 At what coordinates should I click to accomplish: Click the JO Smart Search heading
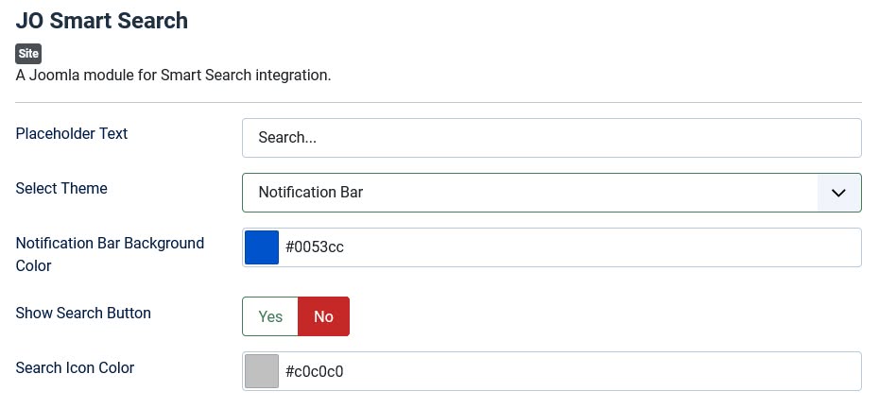click(x=102, y=21)
